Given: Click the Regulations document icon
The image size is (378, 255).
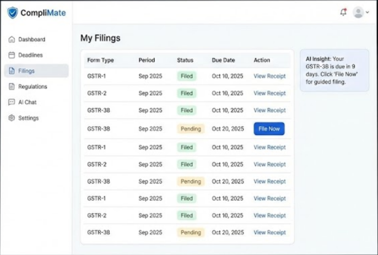Looking at the screenshot, I should (x=12, y=86).
